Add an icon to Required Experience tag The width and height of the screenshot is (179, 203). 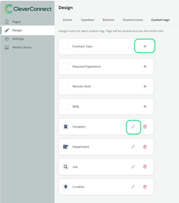click(145, 67)
